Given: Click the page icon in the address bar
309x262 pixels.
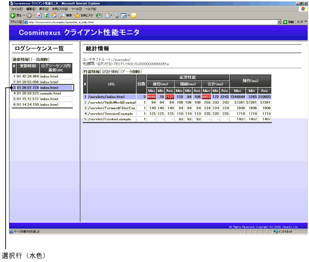Looking at the screenshot, I should [26, 22].
